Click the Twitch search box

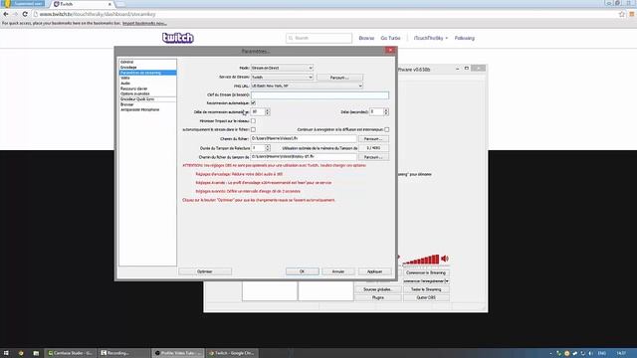[318, 38]
